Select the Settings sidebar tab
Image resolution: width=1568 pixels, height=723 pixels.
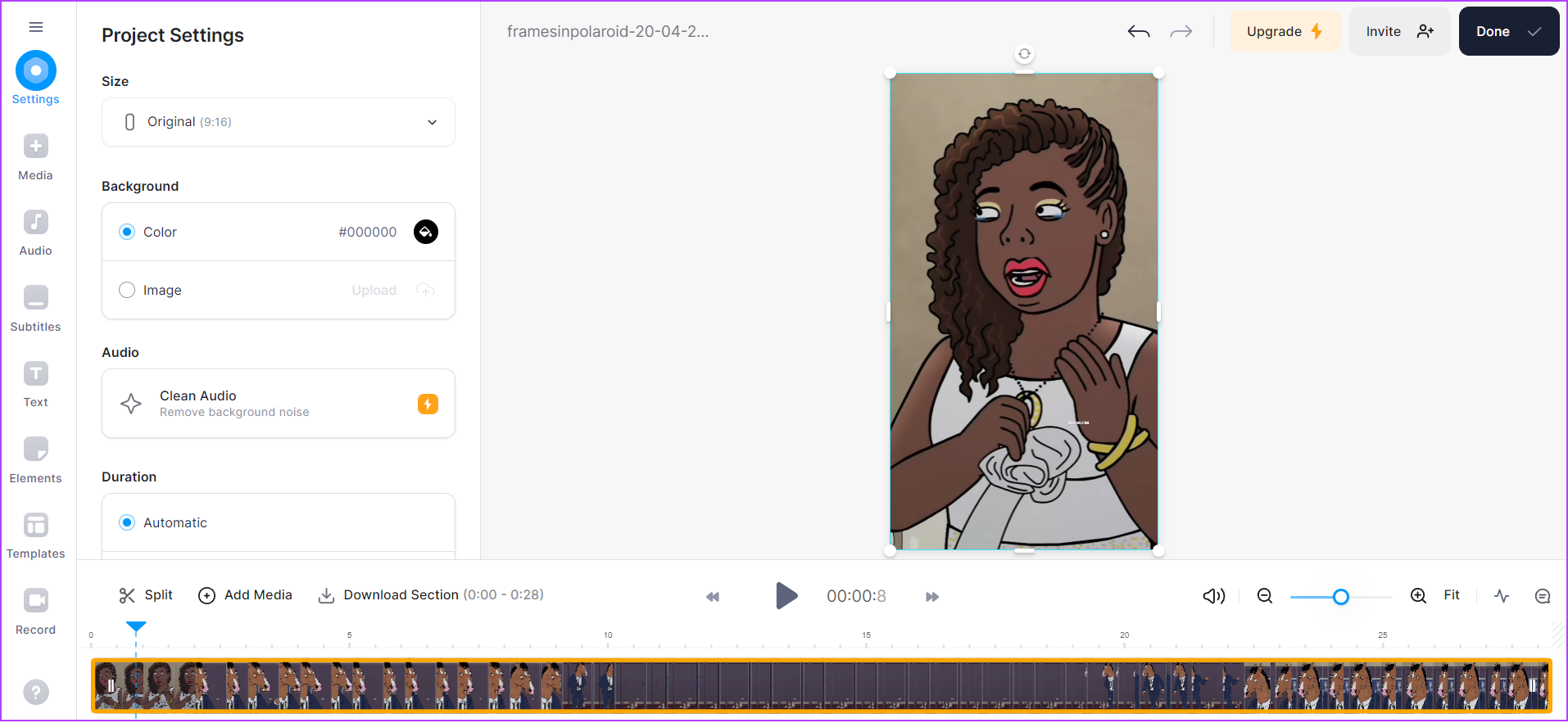coord(36,79)
